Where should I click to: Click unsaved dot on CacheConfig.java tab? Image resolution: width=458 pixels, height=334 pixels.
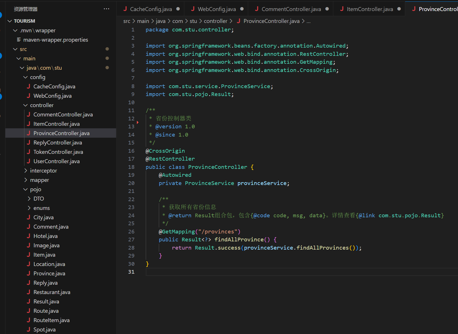pyautogui.click(x=178, y=9)
